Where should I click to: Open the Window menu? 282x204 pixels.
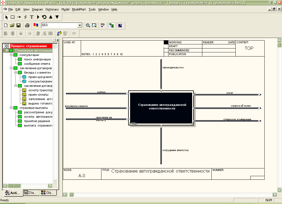[x=103, y=9]
